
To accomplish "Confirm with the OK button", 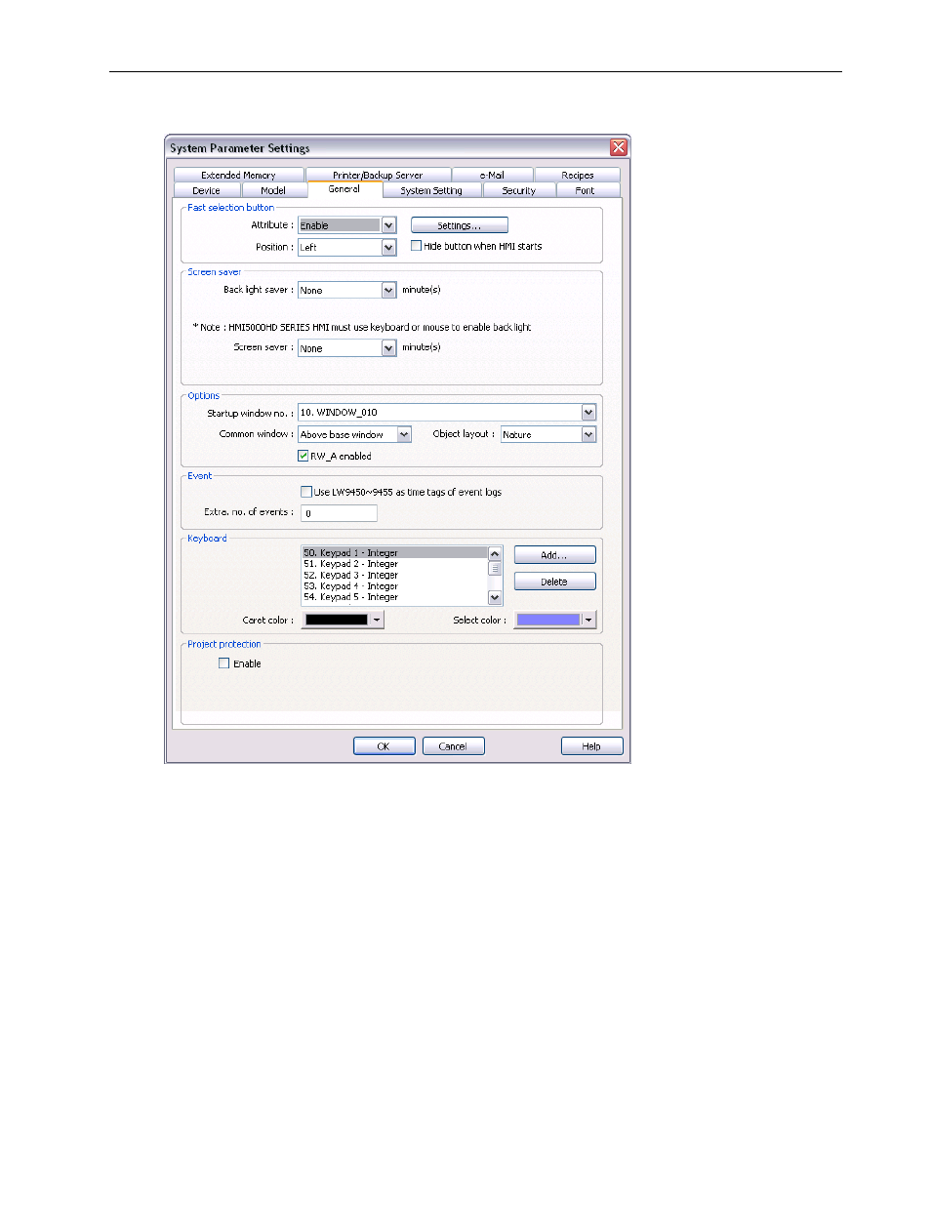I will [x=384, y=746].
